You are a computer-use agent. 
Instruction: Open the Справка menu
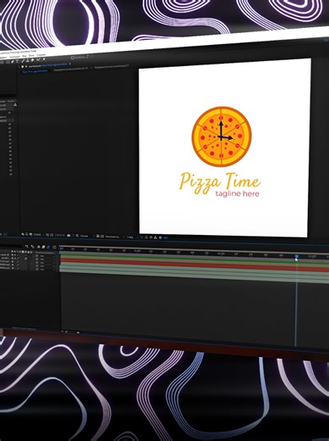(x=41, y=55)
